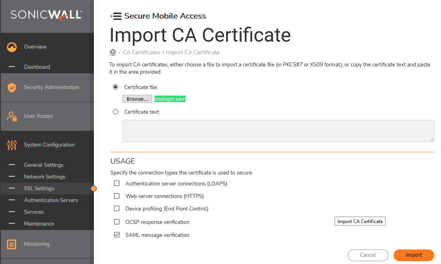
Task: Click the orange Import button
Action: point(413,255)
